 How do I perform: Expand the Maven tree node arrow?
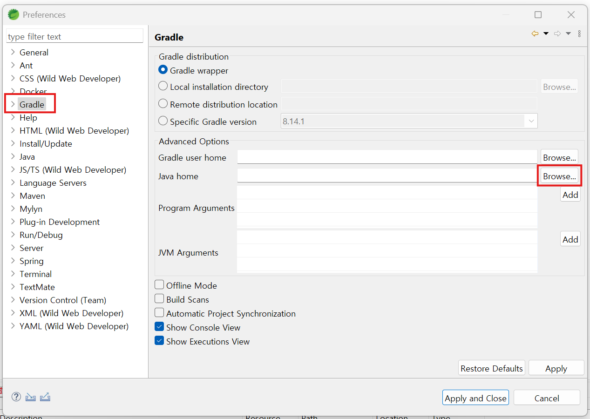[13, 196]
